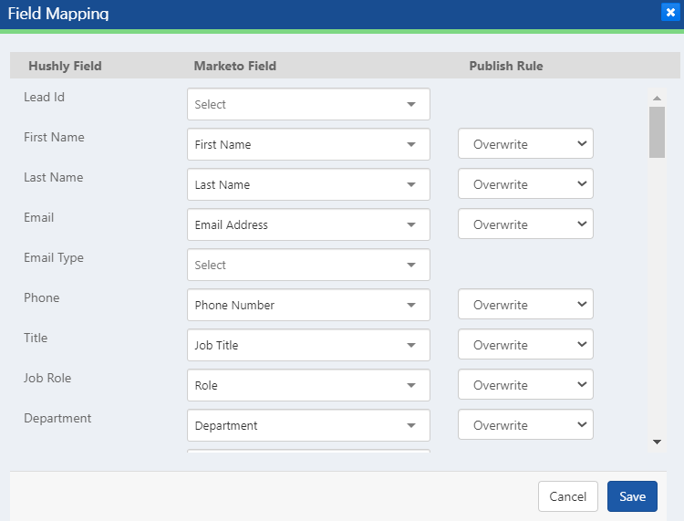Click the Field Mapping dialog title
This screenshot has width=684, height=521.
pyautogui.click(x=58, y=14)
